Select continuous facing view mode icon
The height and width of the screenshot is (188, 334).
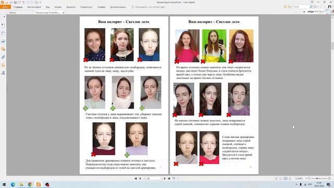[290, 179]
